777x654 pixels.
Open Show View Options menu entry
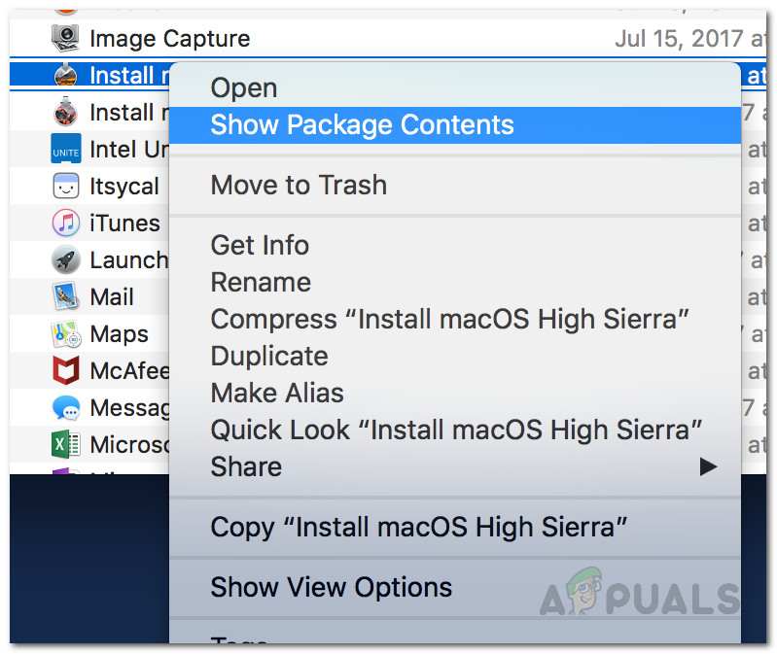point(331,588)
